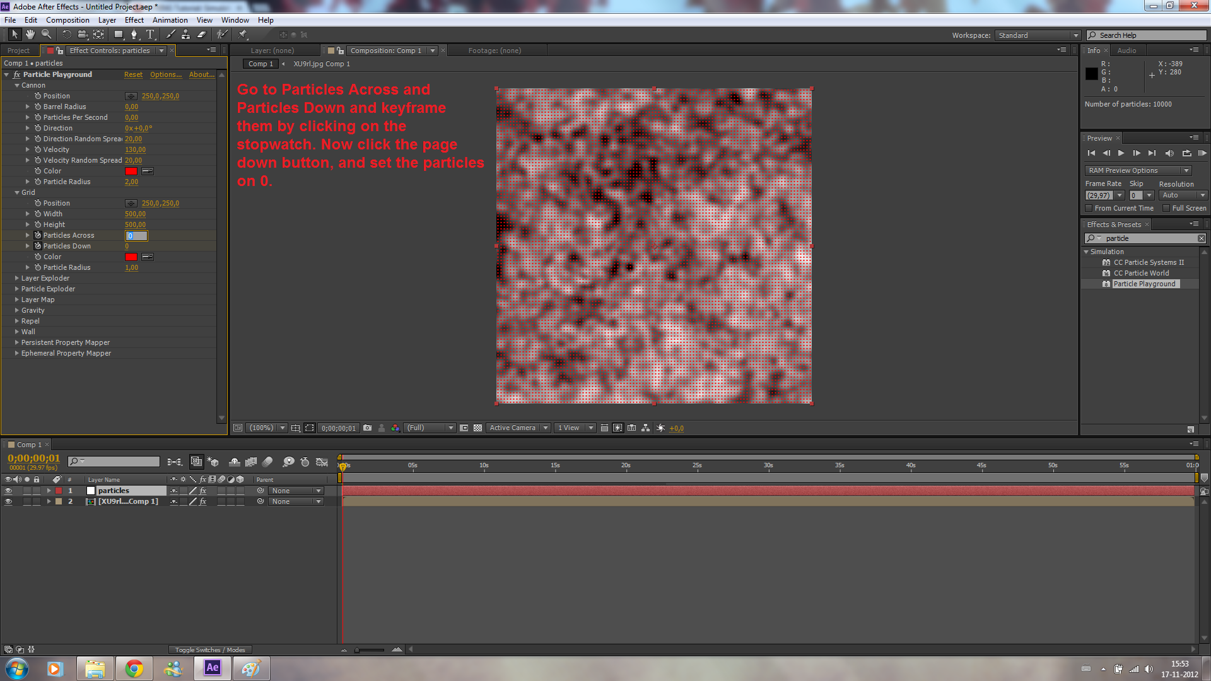This screenshot has width=1211, height=681.
Task: Open Grid Color red swatch
Action: [131, 257]
